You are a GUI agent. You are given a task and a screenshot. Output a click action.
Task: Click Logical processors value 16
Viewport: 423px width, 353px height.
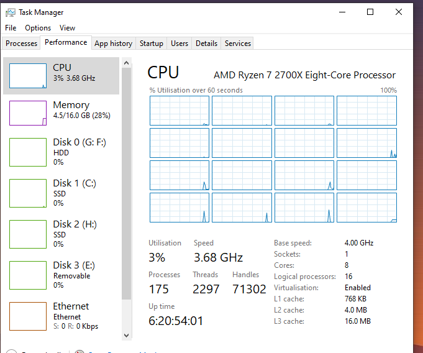coord(348,277)
